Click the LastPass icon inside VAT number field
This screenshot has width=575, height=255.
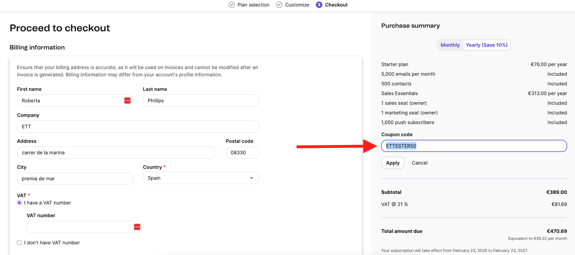[x=137, y=227]
